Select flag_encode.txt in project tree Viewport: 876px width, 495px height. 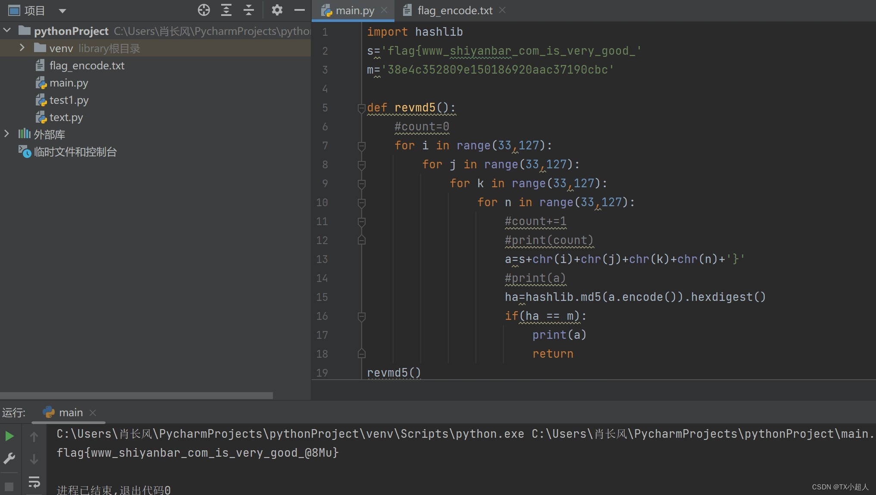click(x=87, y=65)
